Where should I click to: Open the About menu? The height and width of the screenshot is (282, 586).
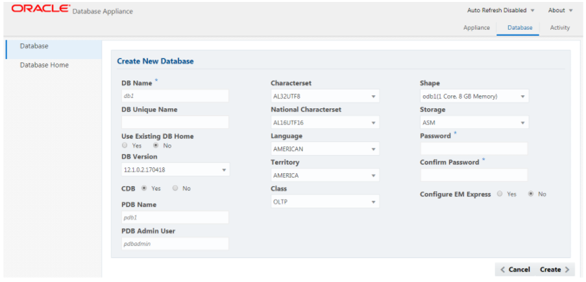[x=560, y=10]
